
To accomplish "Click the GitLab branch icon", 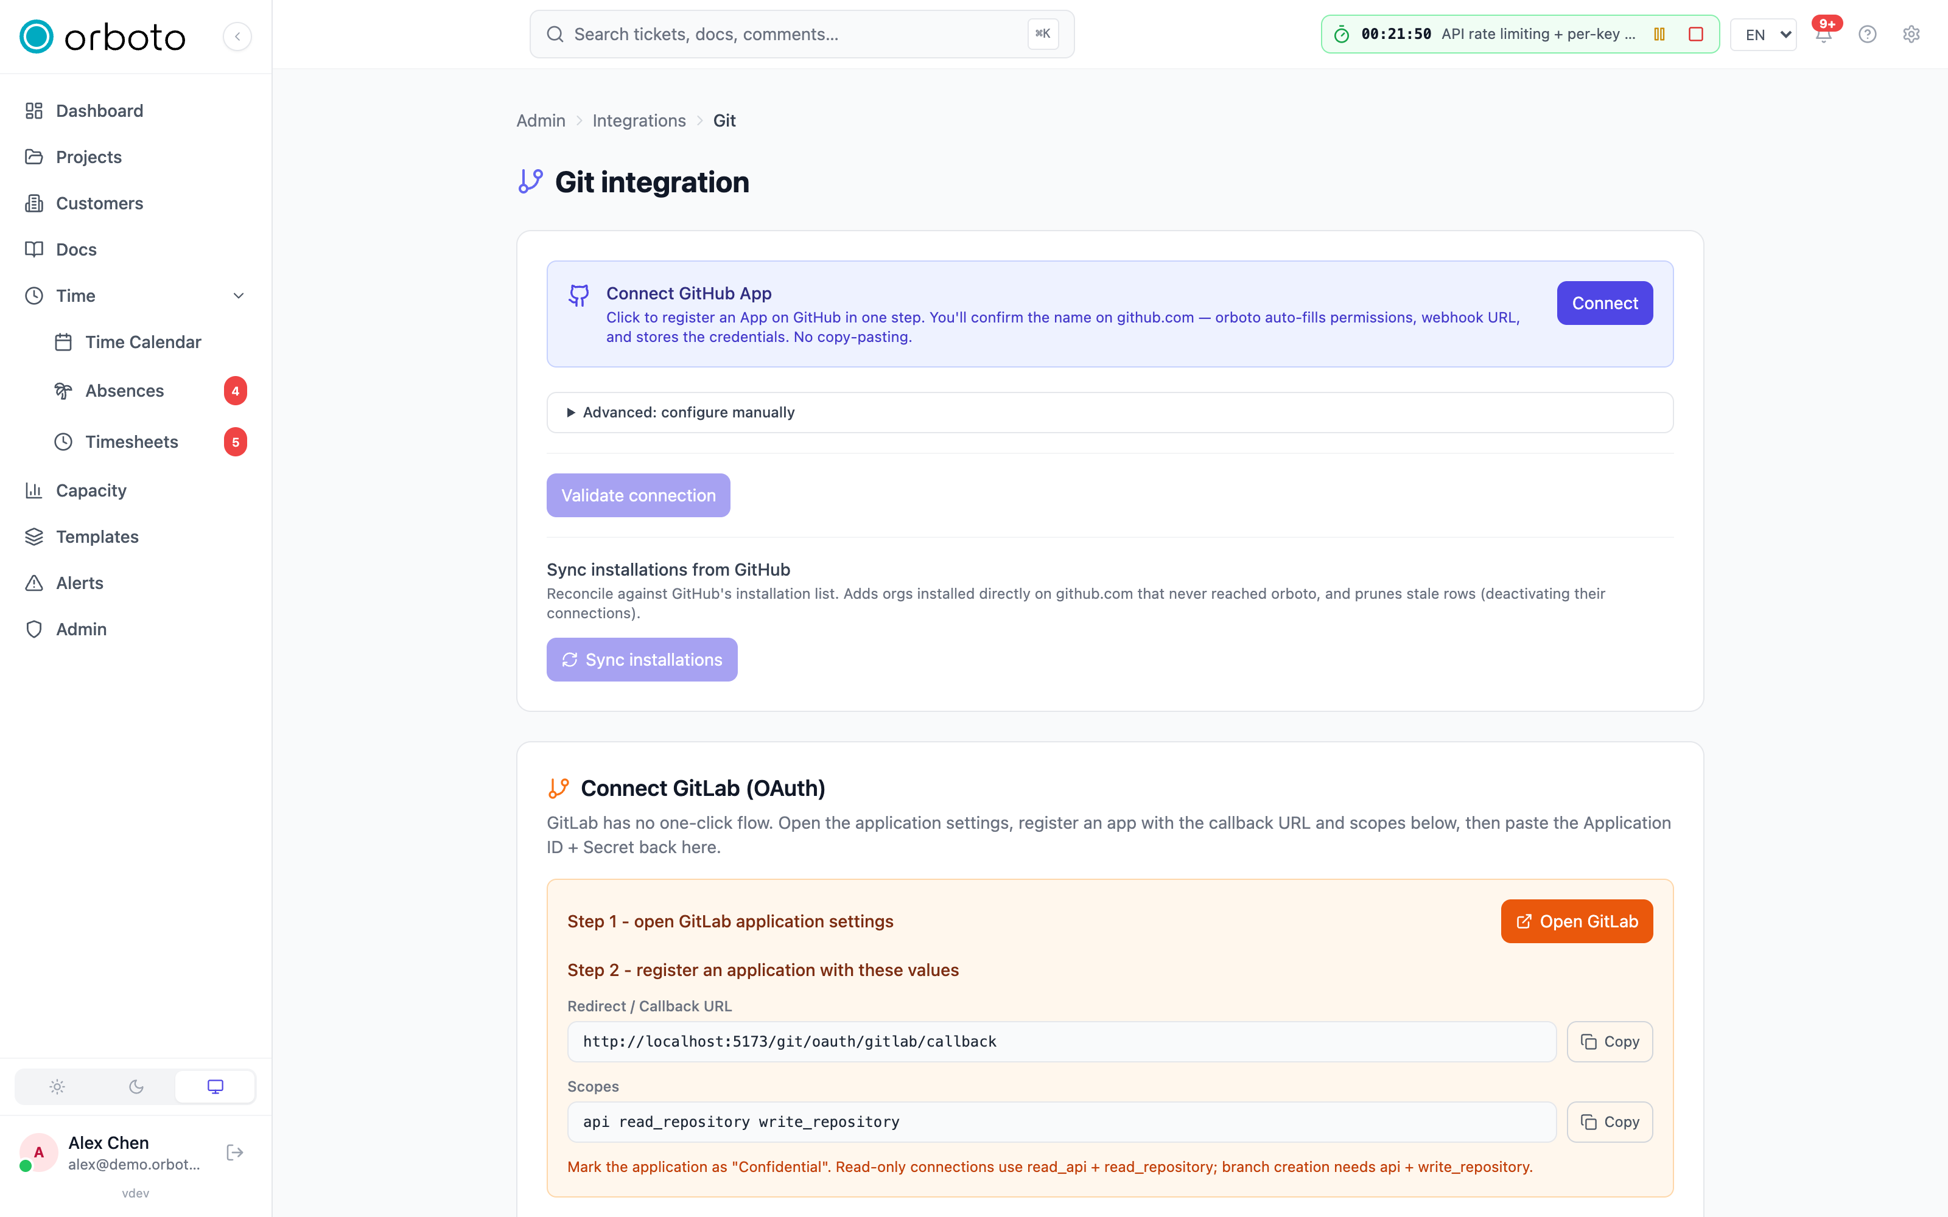I will pyautogui.click(x=559, y=788).
